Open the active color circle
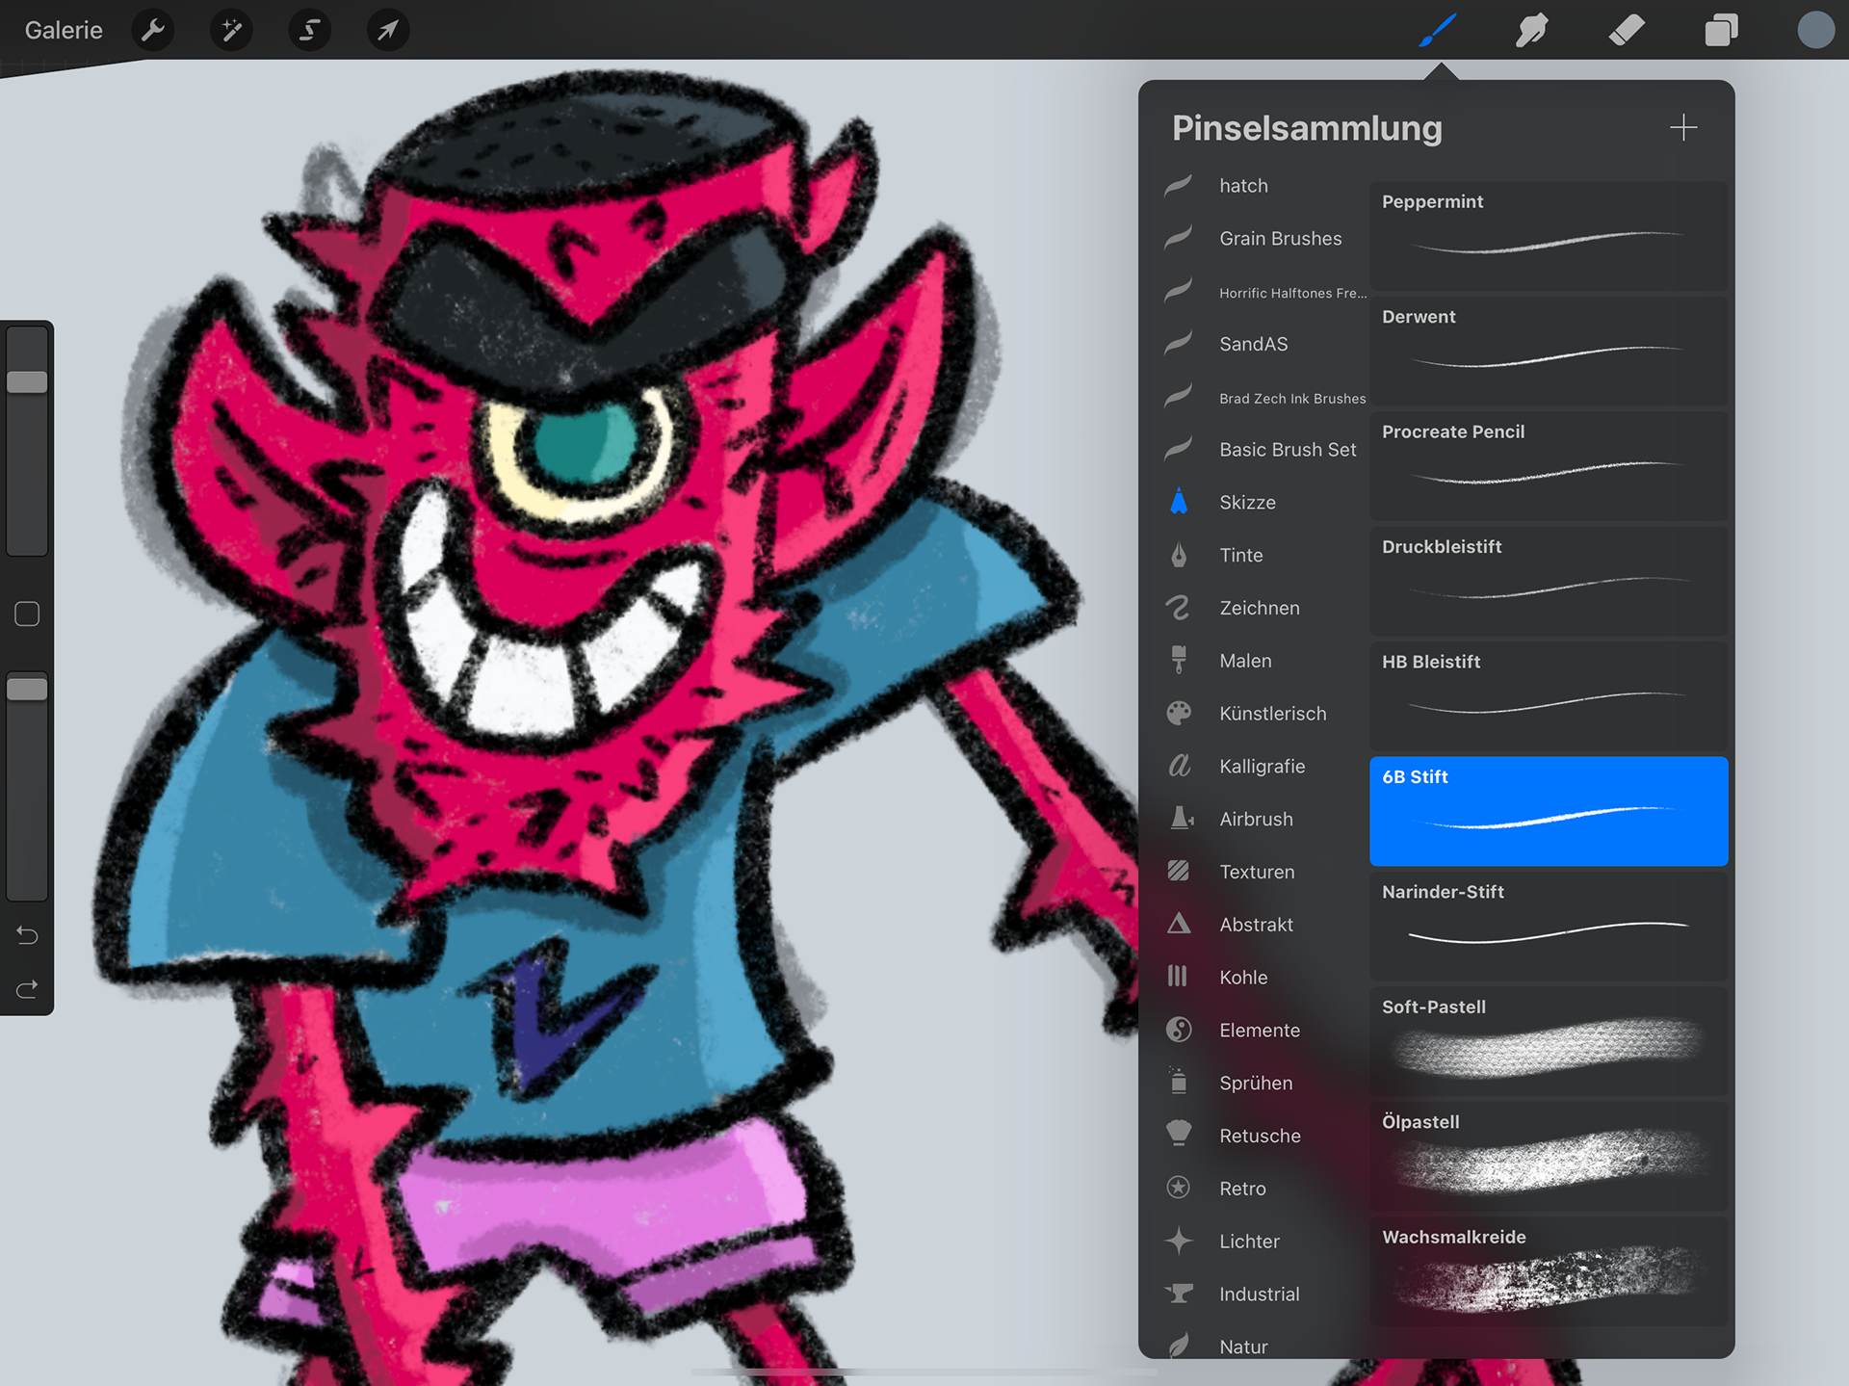 pyautogui.click(x=1815, y=30)
